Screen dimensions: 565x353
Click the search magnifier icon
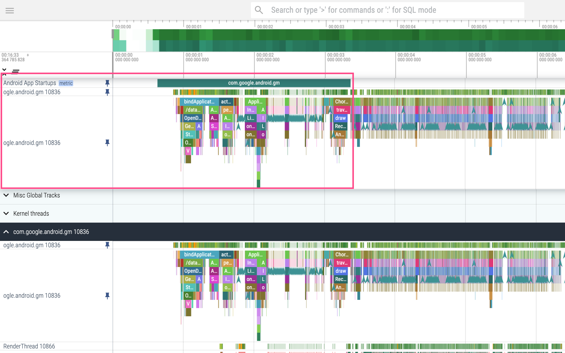coord(259,10)
